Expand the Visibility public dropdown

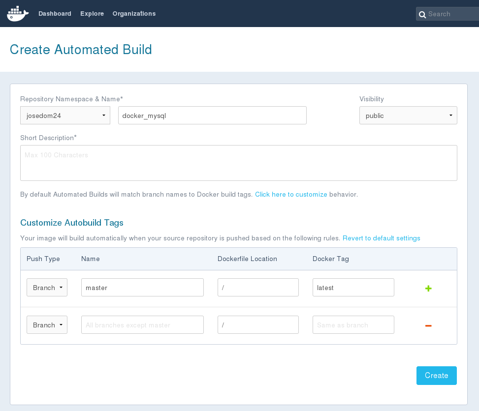point(408,116)
